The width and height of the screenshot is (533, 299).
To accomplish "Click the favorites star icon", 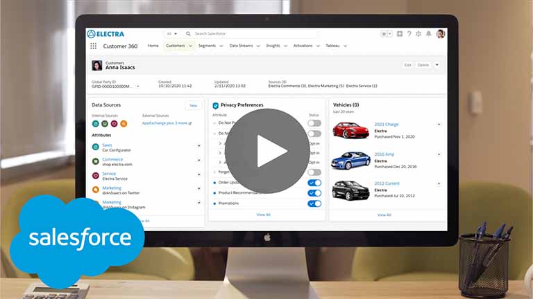I will (384, 33).
